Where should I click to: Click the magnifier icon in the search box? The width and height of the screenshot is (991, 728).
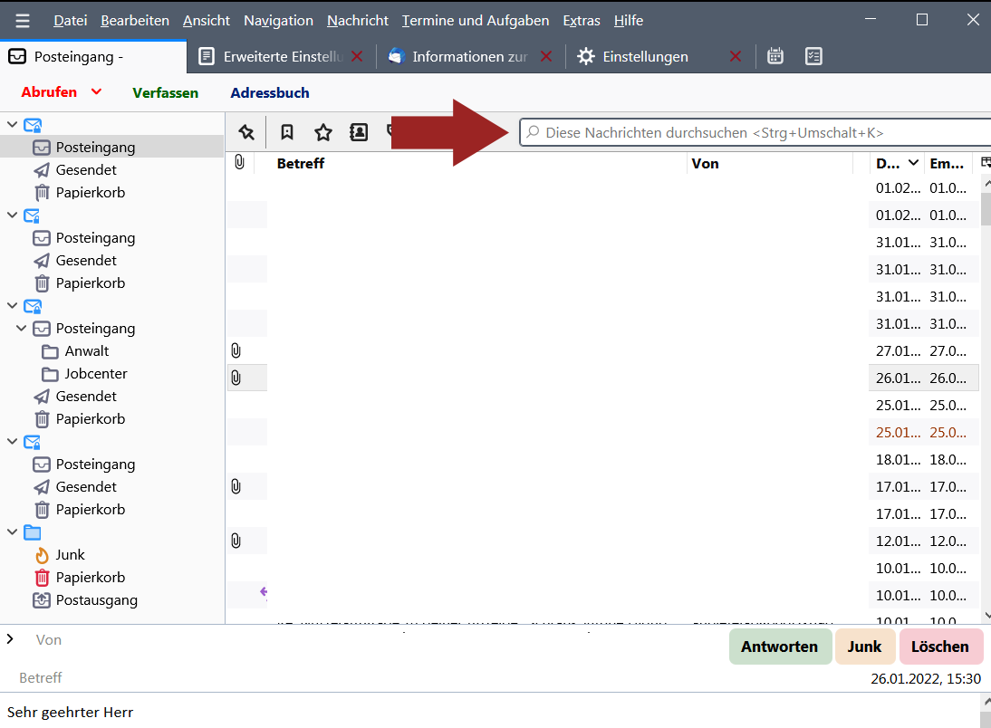[533, 132]
